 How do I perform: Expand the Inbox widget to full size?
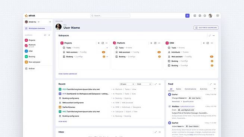click(156, 132)
